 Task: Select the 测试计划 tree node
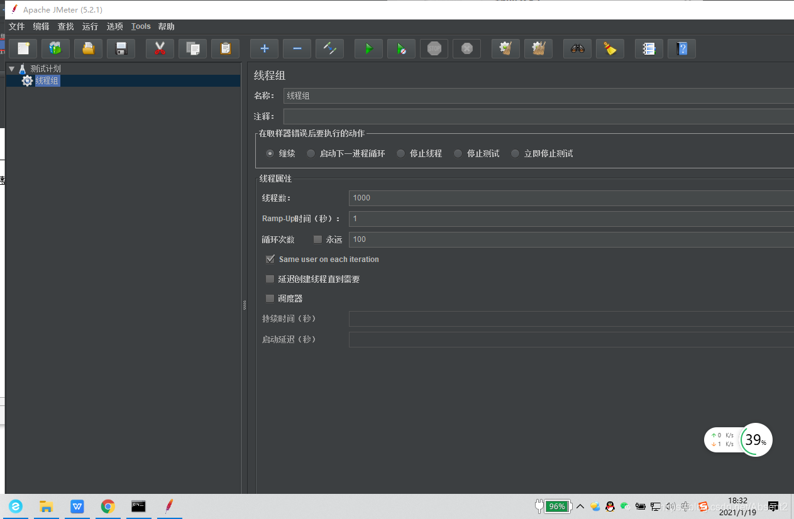click(x=46, y=68)
